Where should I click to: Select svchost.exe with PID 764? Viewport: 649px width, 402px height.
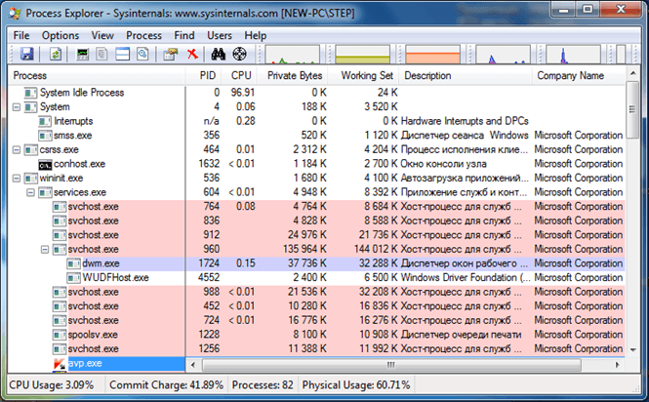click(x=316, y=207)
